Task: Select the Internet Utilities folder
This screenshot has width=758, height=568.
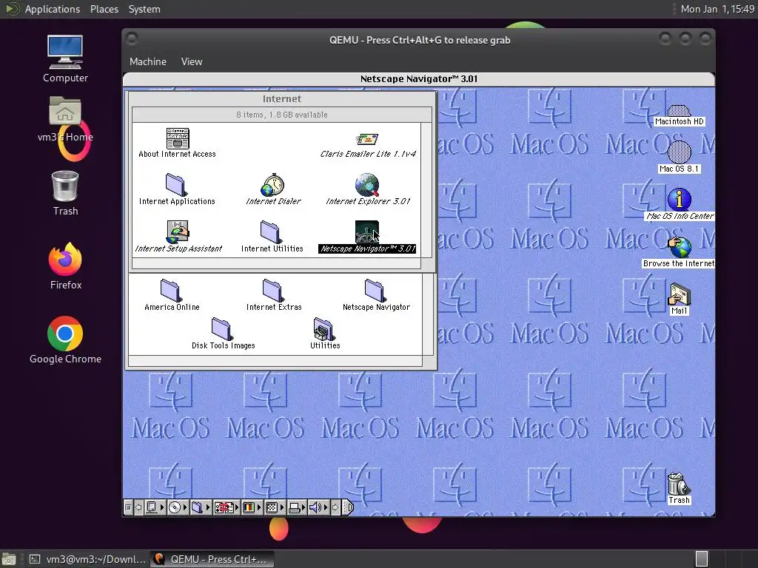Action: tap(270, 232)
